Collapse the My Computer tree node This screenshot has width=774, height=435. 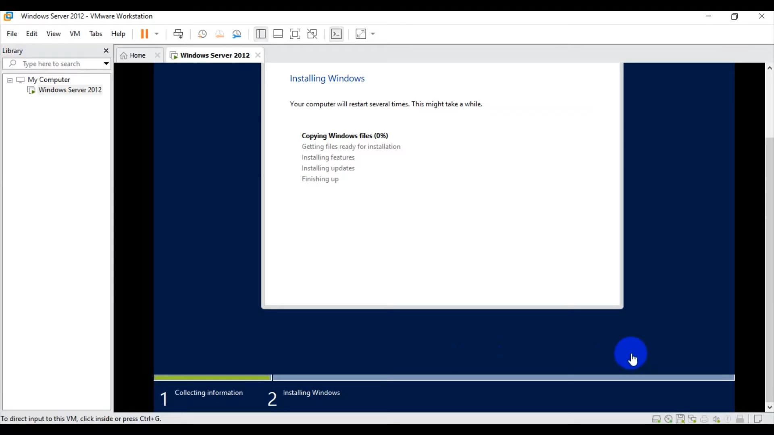[x=10, y=80]
